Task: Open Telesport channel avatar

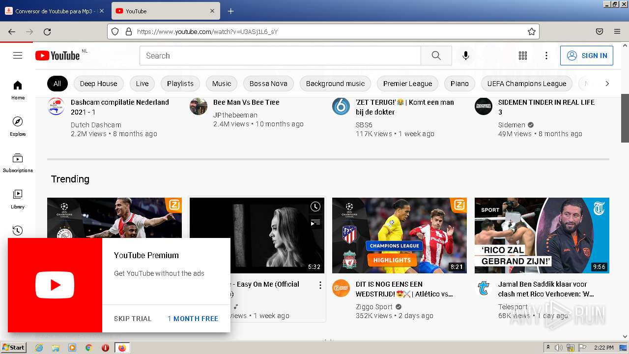Action: coord(484,288)
